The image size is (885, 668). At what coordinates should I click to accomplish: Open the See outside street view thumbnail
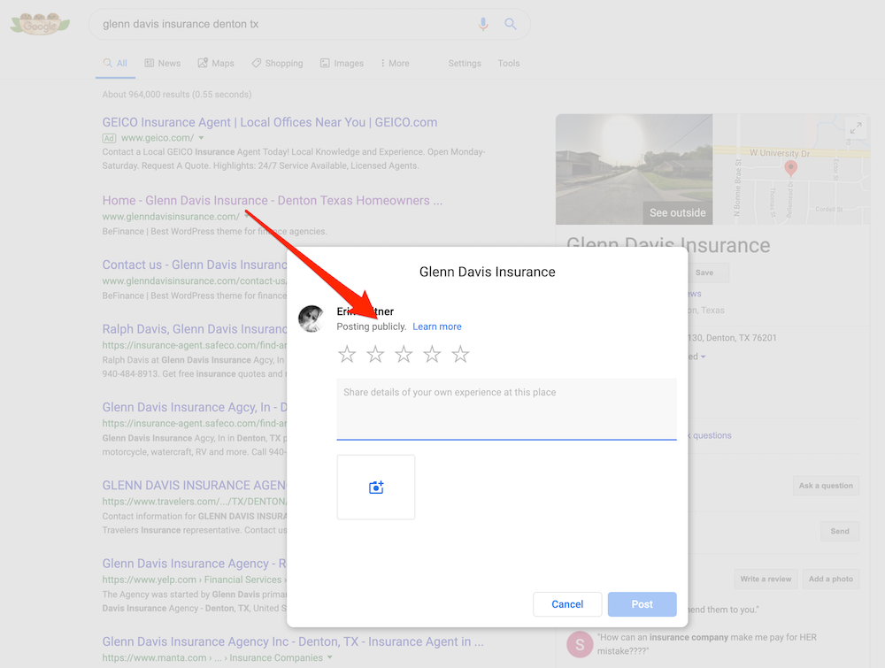click(x=634, y=169)
